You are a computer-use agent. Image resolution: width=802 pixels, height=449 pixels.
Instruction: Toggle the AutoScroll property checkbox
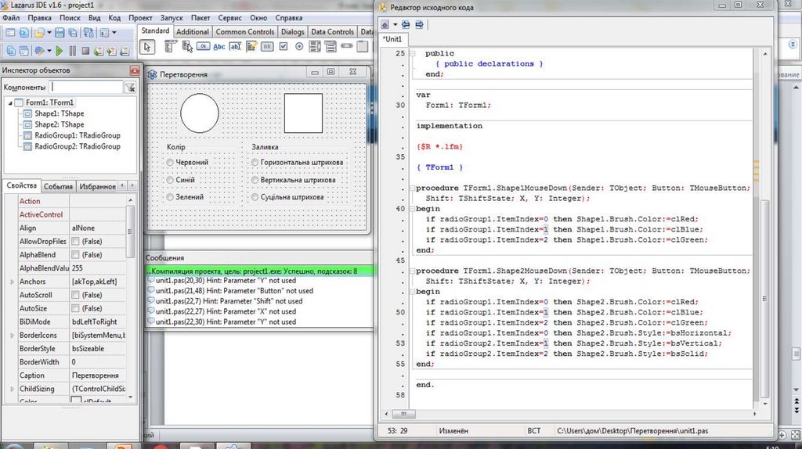point(75,295)
